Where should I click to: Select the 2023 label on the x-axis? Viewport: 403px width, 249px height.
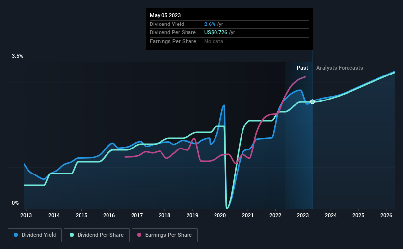[303, 215]
